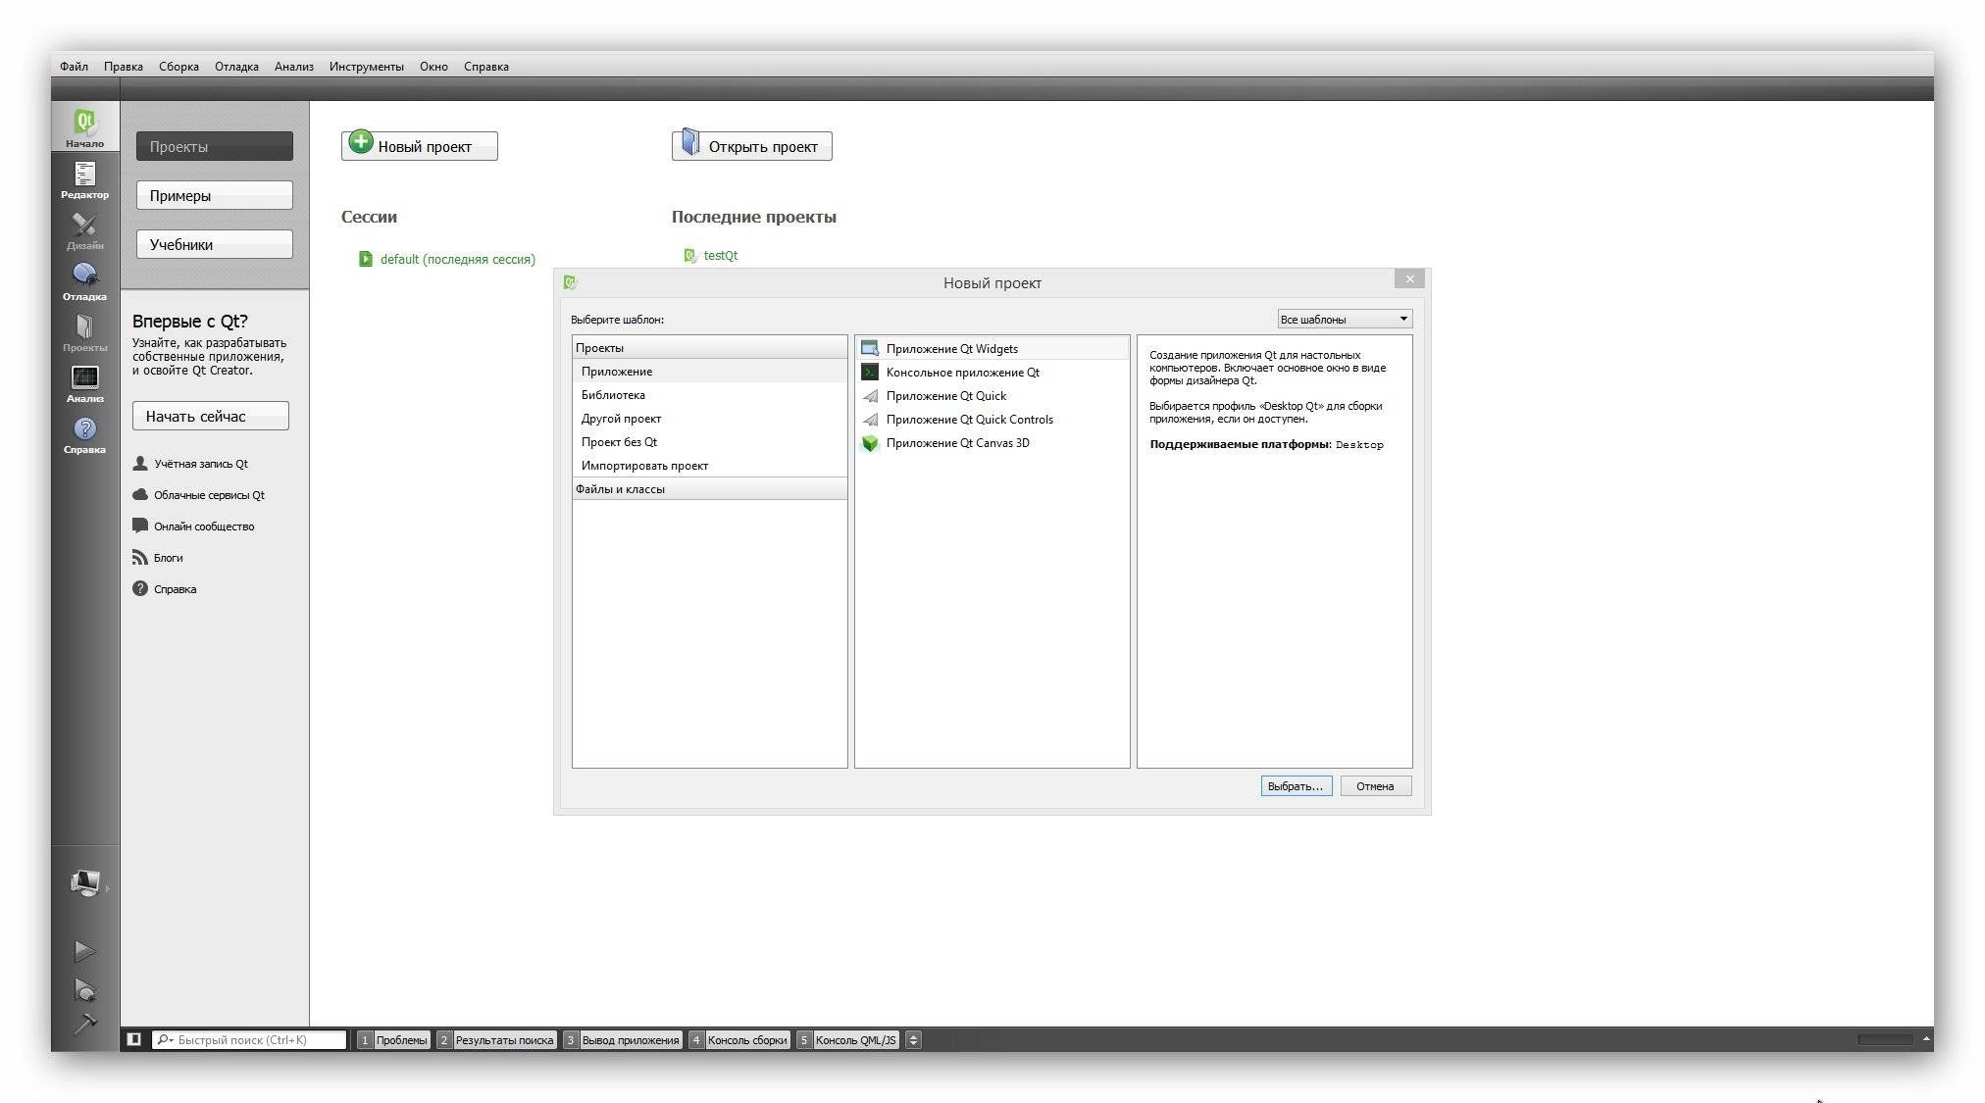Viewport: 1985px width, 1103px height.
Task: Select Импортировать проект category
Action: pos(710,465)
